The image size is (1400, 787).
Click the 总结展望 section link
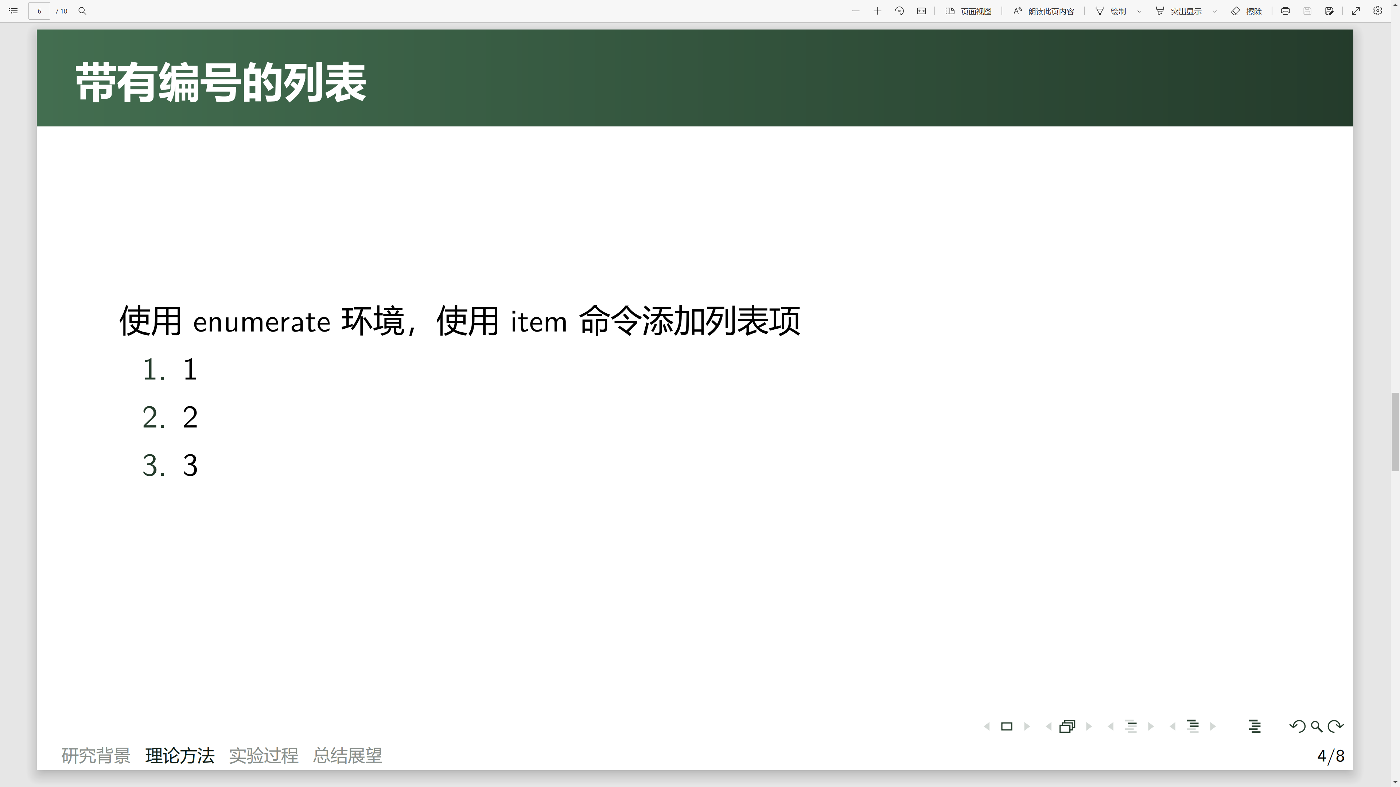coord(347,756)
